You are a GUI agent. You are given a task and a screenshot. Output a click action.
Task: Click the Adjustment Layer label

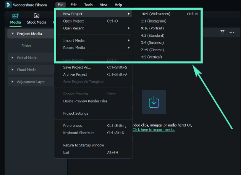[x=31, y=82]
